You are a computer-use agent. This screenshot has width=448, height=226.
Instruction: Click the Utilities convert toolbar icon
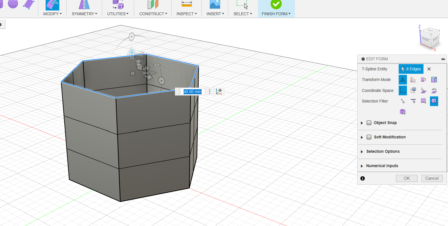coord(118,5)
